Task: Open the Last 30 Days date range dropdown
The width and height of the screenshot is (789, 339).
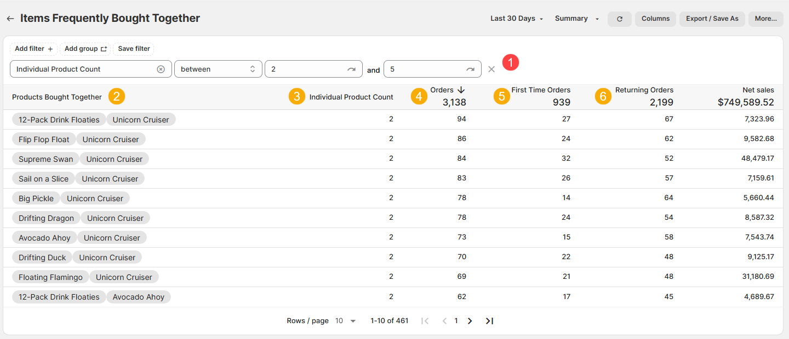Action: tap(517, 19)
